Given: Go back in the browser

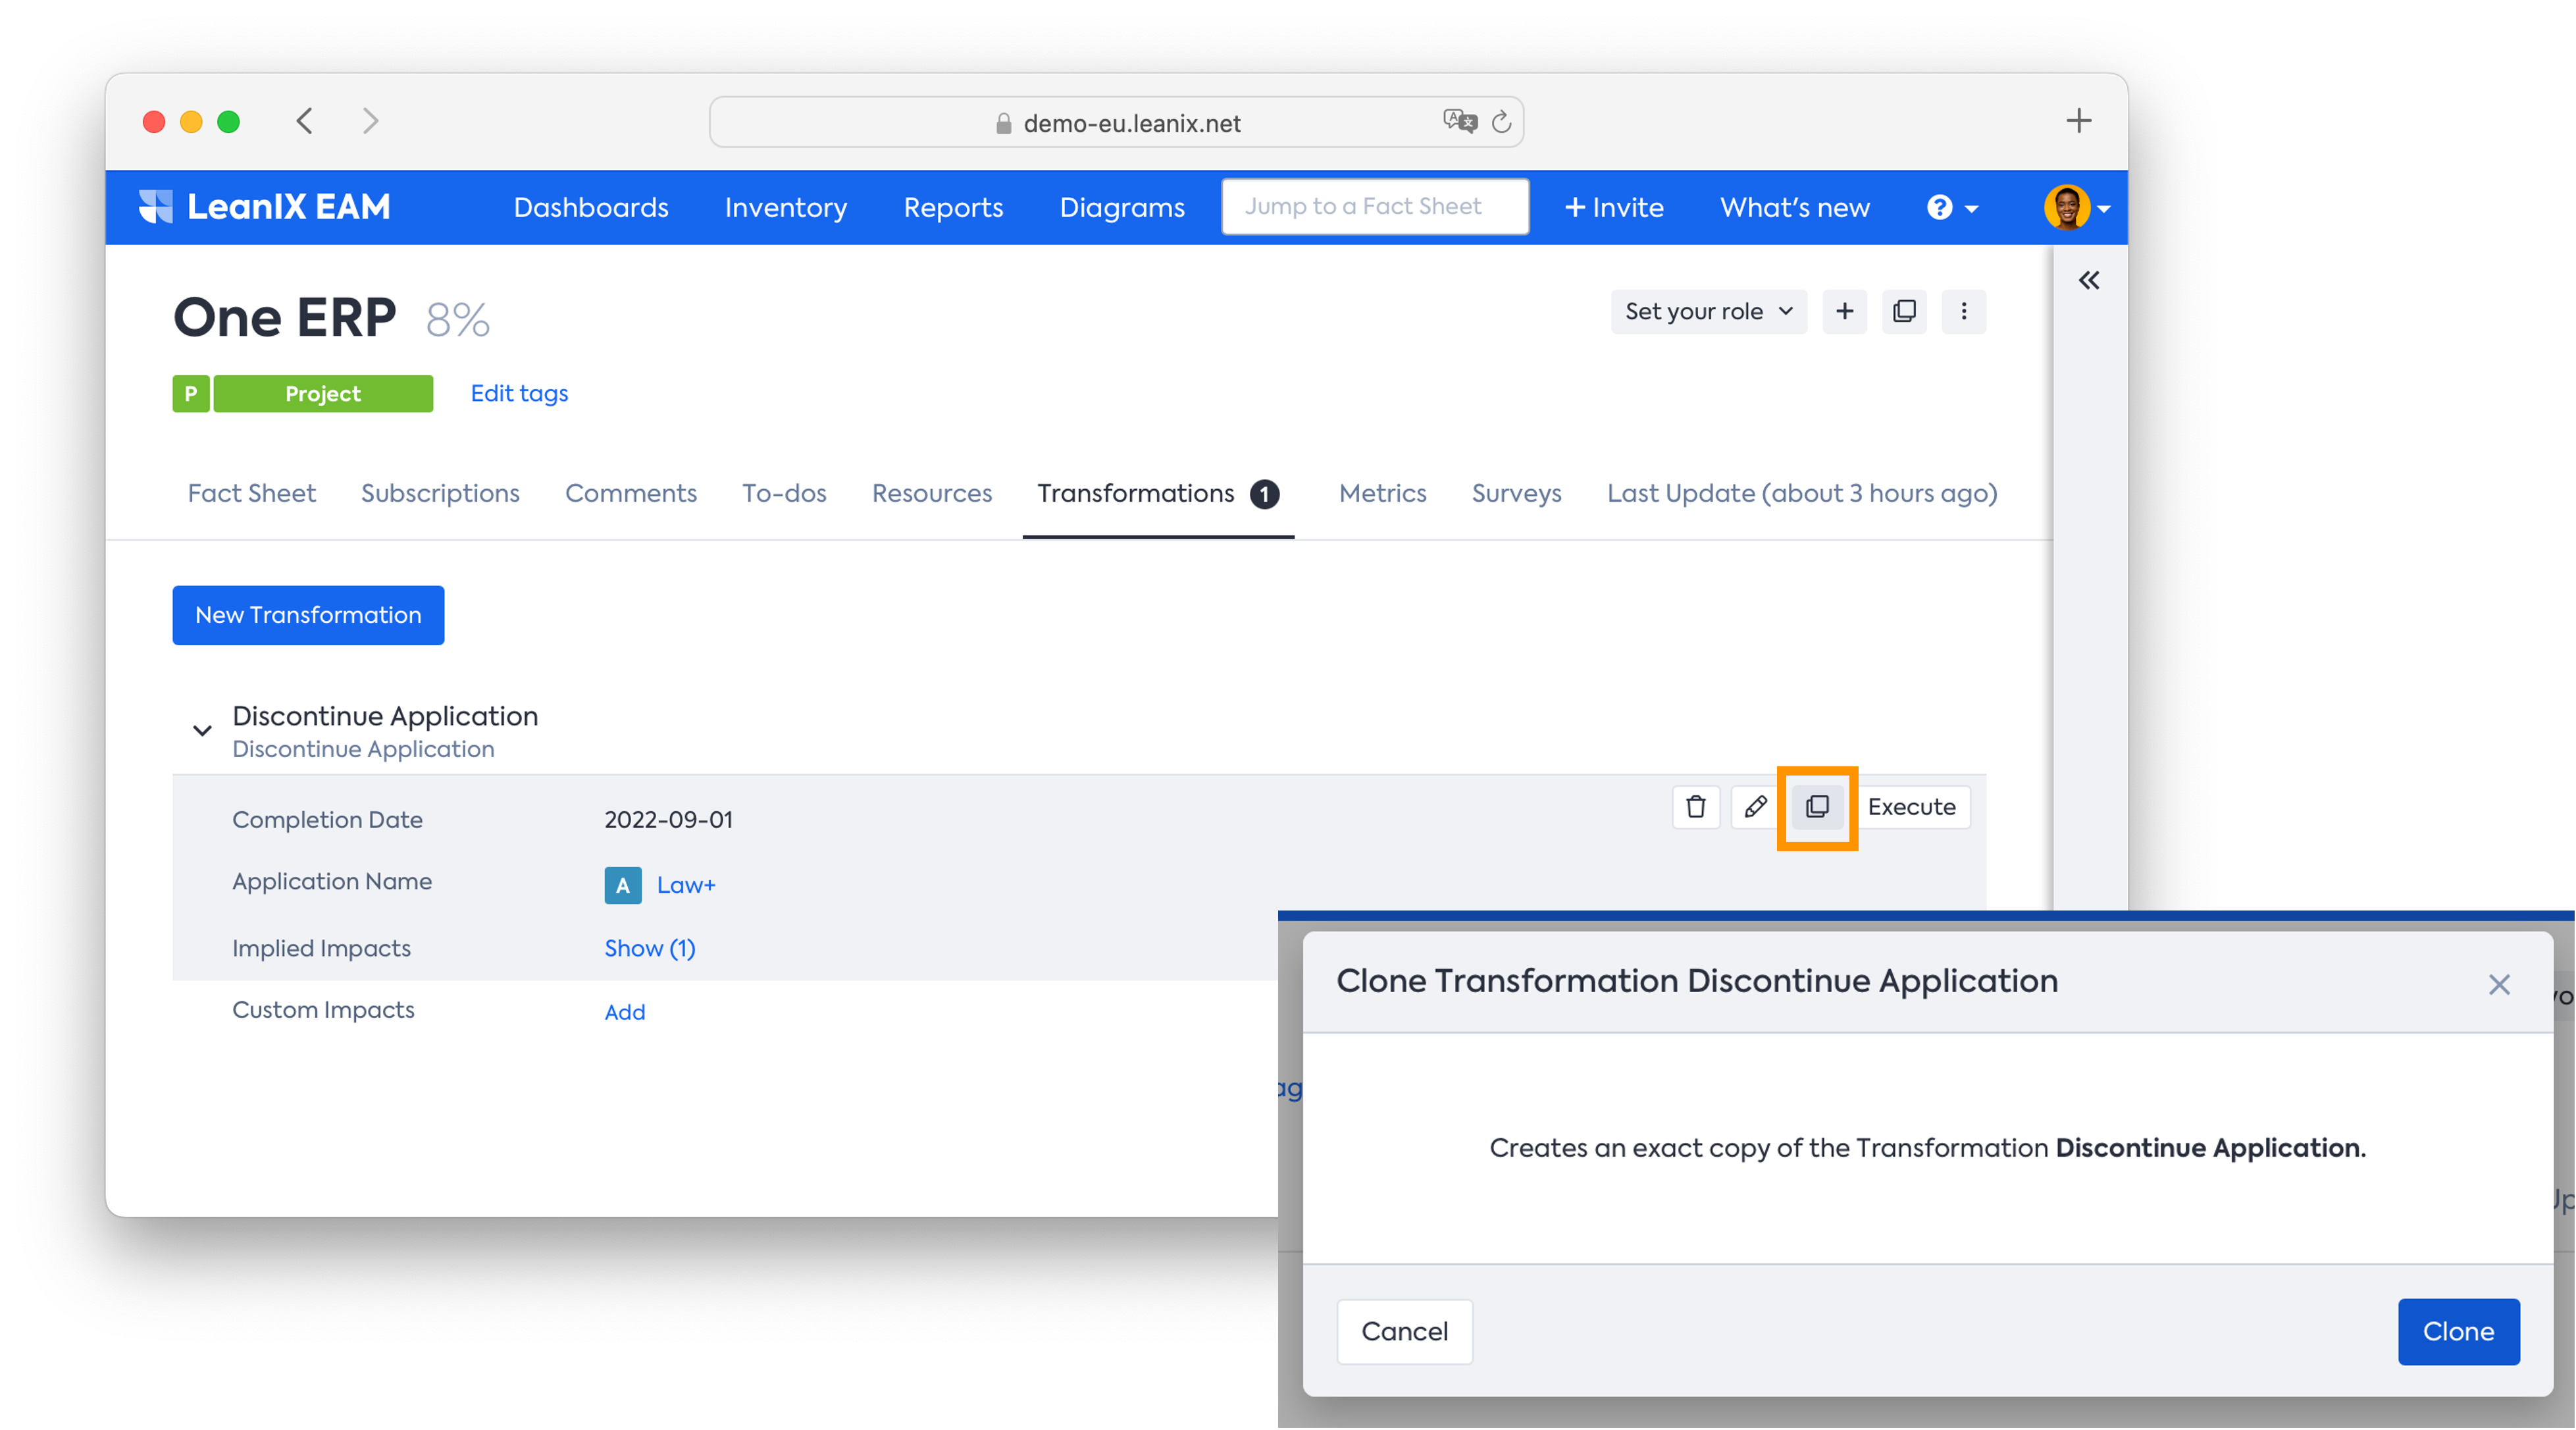Looking at the screenshot, I should 305,121.
